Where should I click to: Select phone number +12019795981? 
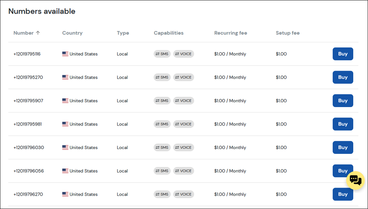28,124
